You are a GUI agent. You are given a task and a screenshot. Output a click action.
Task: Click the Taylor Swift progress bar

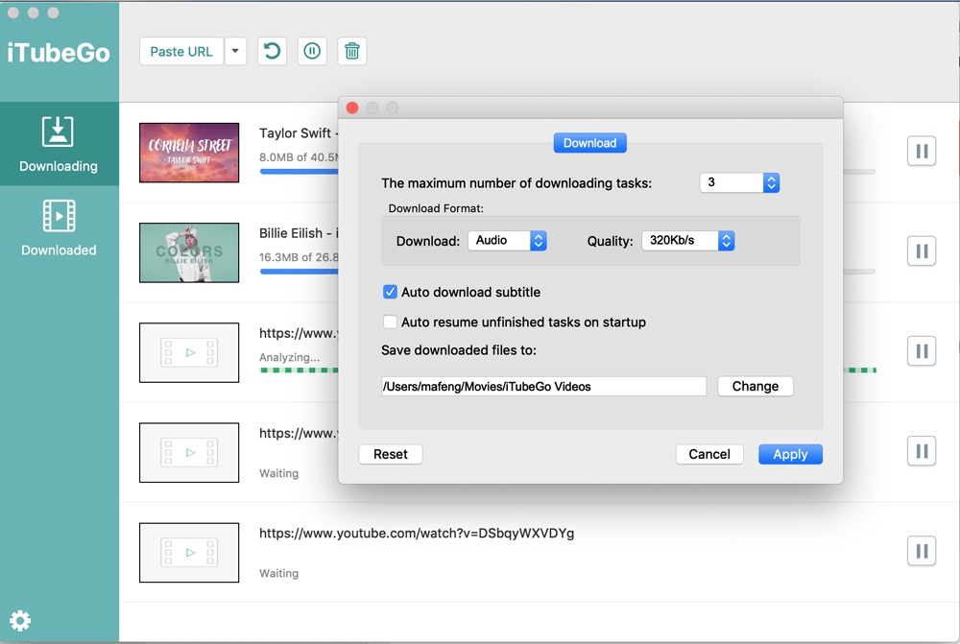[299, 172]
